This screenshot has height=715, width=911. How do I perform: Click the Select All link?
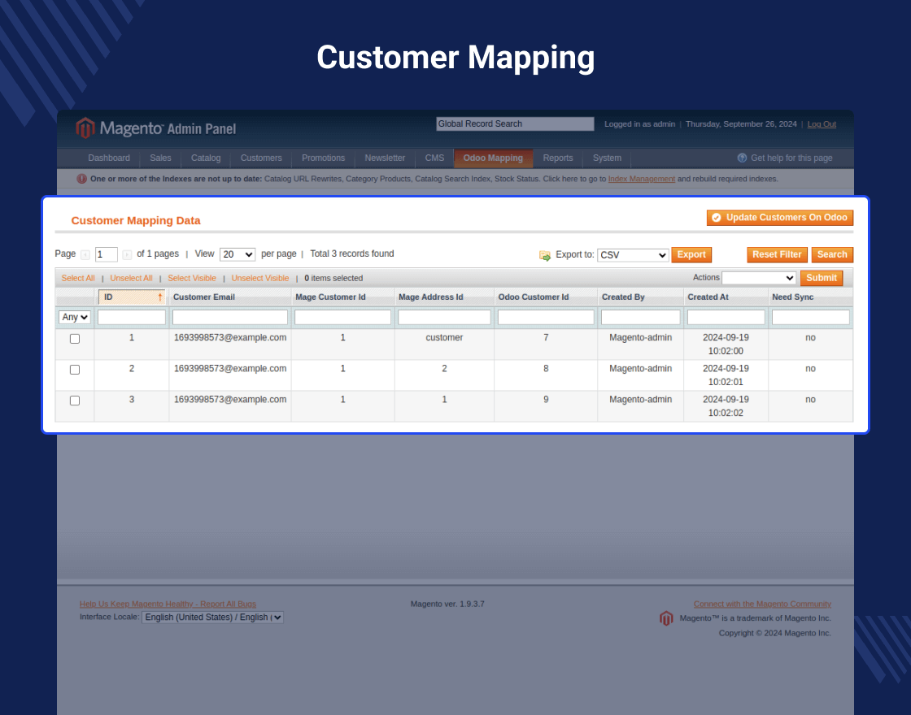coord(78,279)
